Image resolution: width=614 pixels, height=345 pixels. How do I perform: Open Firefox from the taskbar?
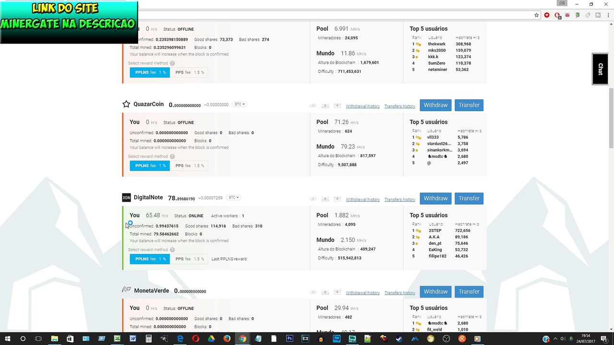pyautogui.click(x=227, y=339)
